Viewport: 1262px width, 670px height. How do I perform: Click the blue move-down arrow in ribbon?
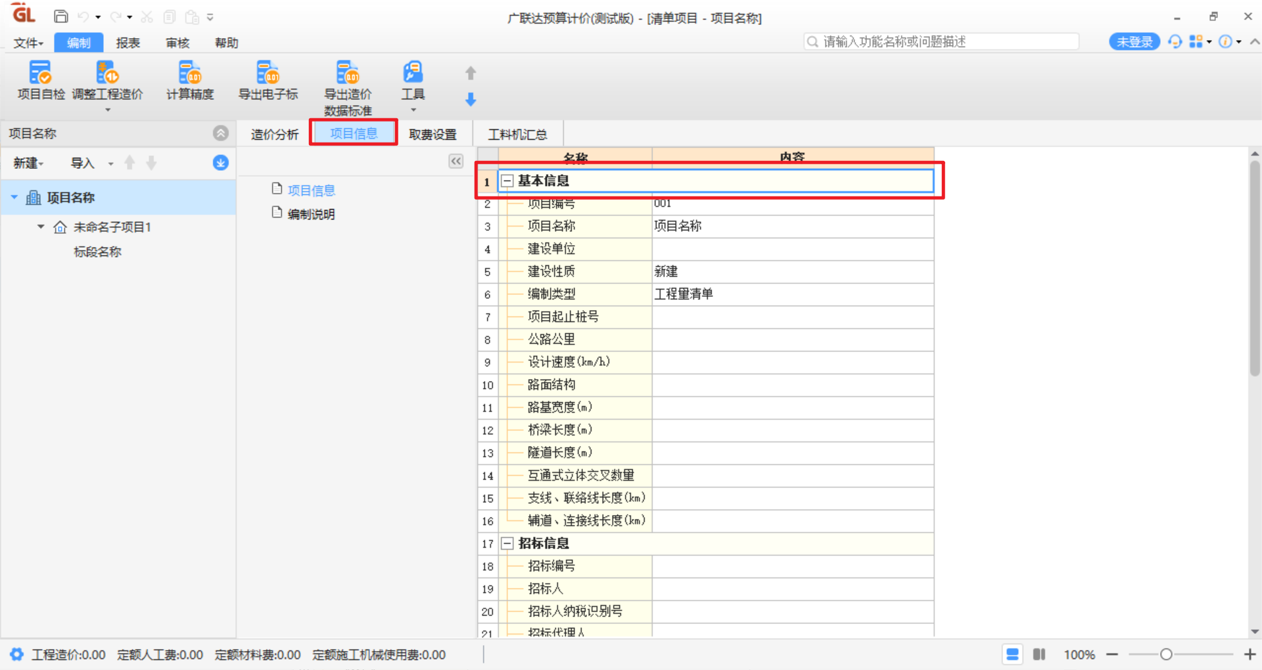471,100
